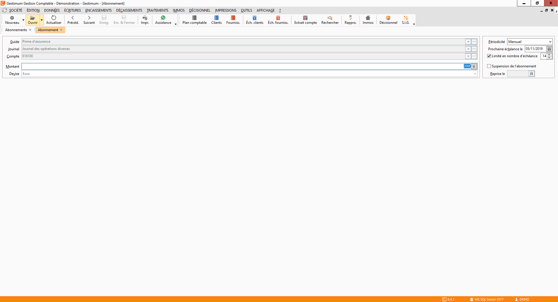
Task: Open the Périodicité Mensuel dropdown
Action: coord(550,42)
